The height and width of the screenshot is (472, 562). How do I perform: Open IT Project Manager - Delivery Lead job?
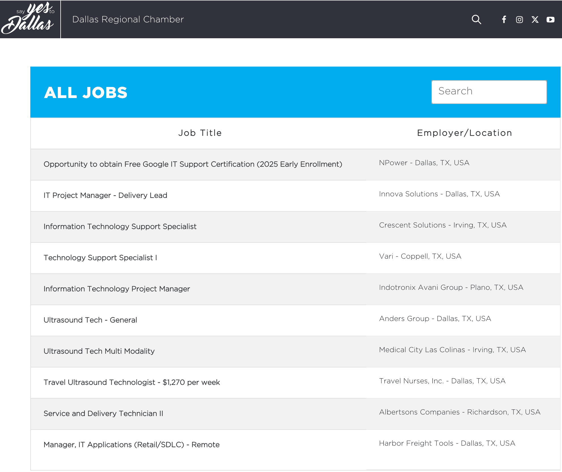105,195
